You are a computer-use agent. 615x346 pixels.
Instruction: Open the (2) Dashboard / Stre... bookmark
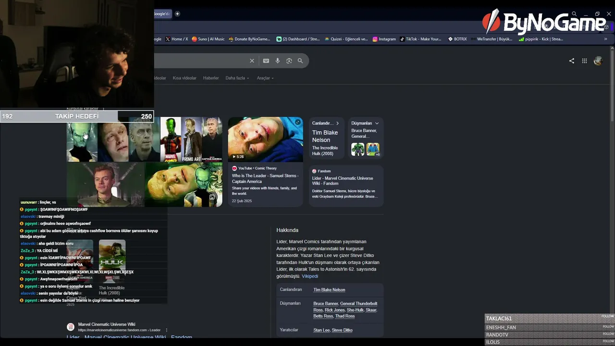pyautogui.click(x=298, y=39)
